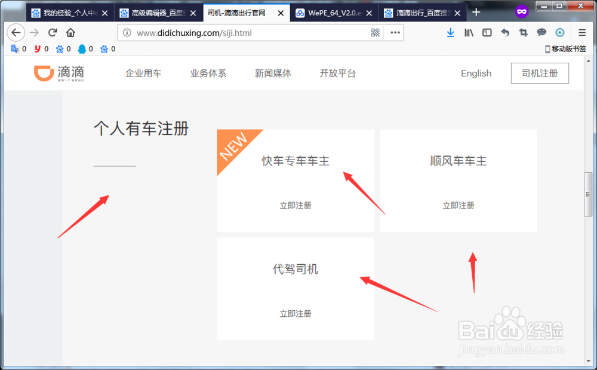The image size is (597, 370).
Task: Open the Library (books) toolbar icon
Action: click(x=469, y=32)
